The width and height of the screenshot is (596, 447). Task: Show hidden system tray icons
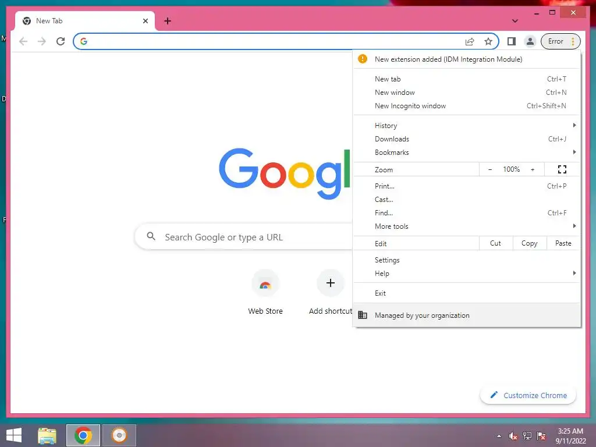(x=499, y=436)
